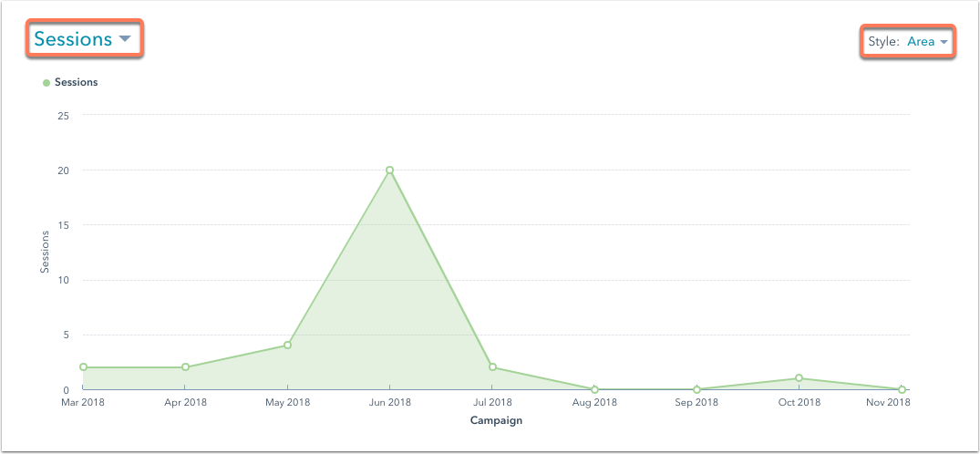Click the Sep 2018 data point marker
980x454 pixels.
tap(696, 389)
